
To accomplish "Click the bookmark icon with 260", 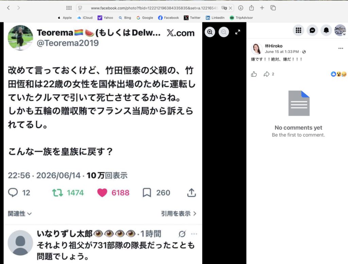I will 147,193.
